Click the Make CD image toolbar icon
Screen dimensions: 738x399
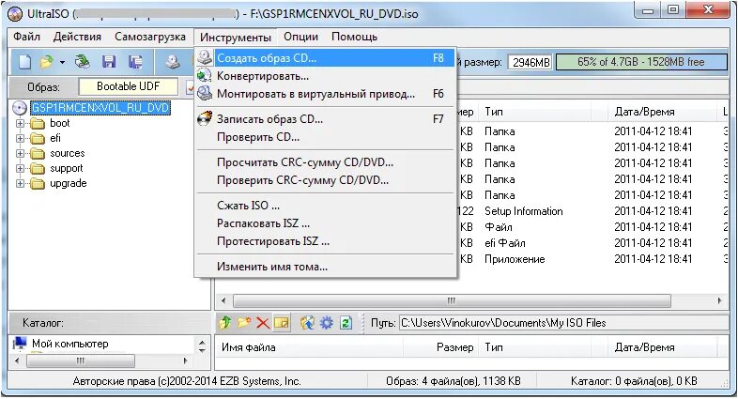tap(173, 62)
